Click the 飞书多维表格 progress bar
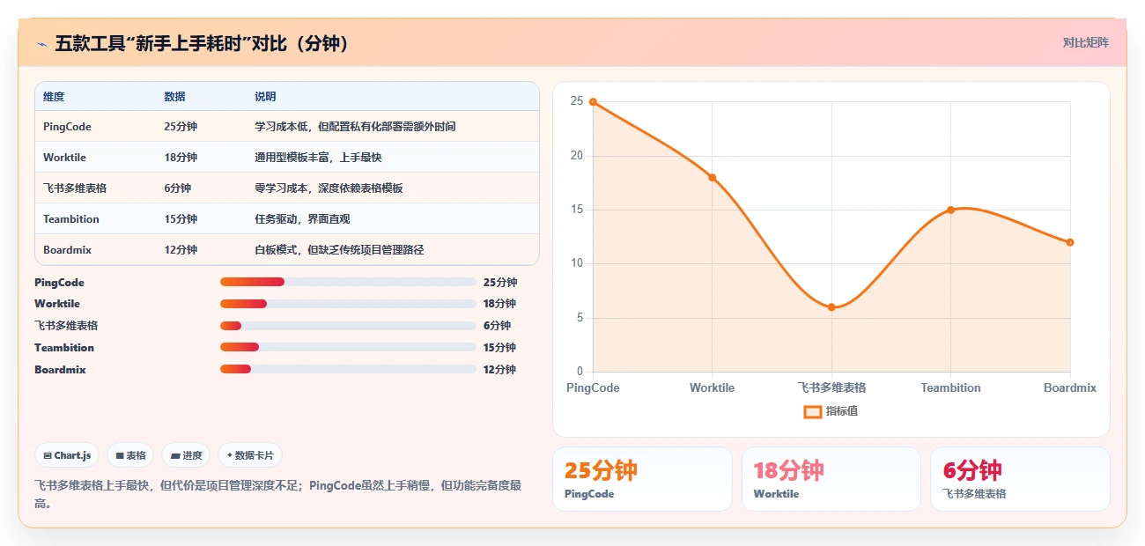Screen dimensions: 1145x546 pos(348,326)
